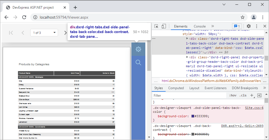
Task: Expand the dxrd-right-tabs div node
Action: 187,39
